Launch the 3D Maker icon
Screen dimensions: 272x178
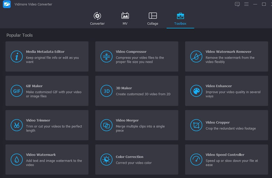tap(106, 91)
